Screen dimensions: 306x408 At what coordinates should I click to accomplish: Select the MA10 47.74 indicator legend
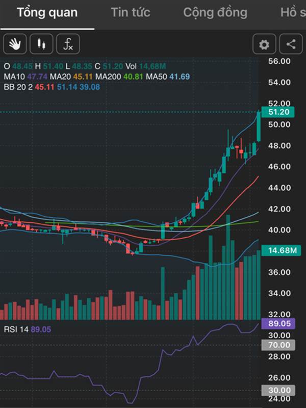coord(25,77)
